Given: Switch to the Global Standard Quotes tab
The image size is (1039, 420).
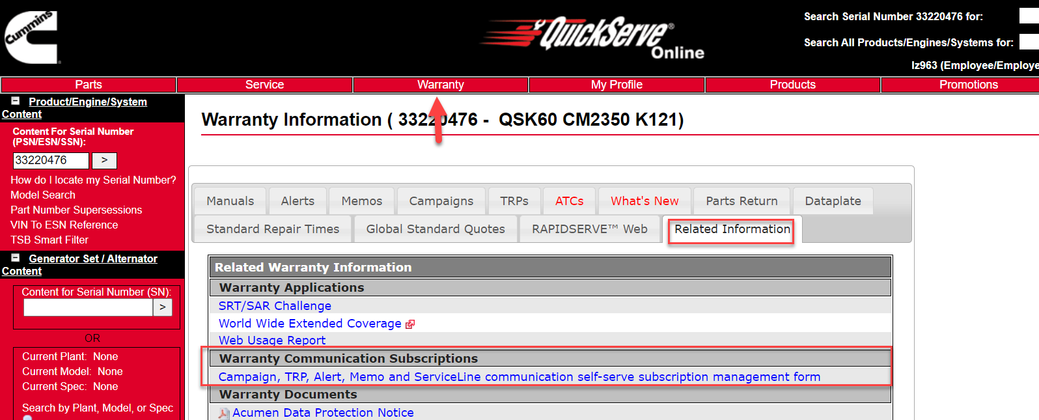Looking at the screenshot, I should [x=436, y=229].
